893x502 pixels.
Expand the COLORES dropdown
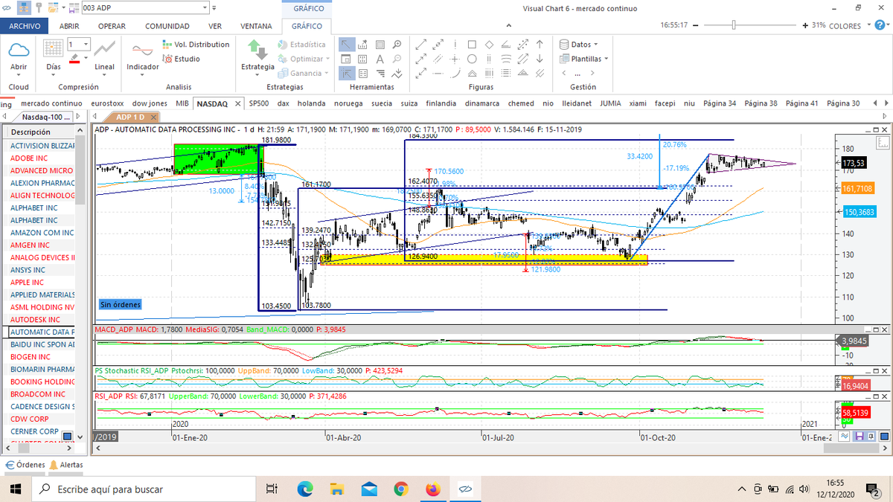click(x=869, y=25)
